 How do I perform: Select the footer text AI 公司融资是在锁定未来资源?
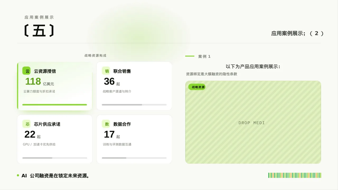point(55,176)
